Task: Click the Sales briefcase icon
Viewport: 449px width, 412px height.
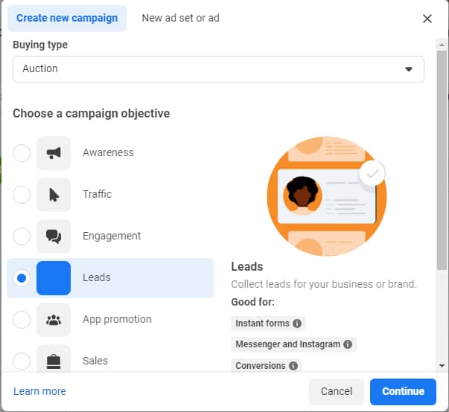Action: [54, 361]
